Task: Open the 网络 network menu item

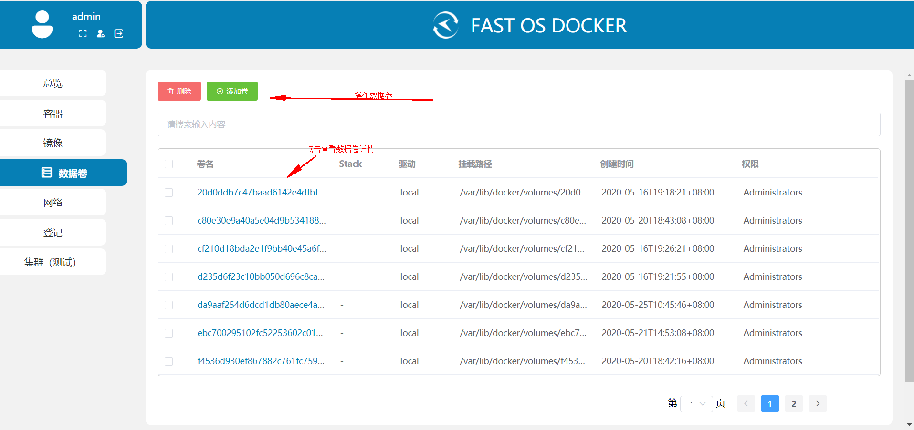Action: pyautogui.click(x=53, y=203)
